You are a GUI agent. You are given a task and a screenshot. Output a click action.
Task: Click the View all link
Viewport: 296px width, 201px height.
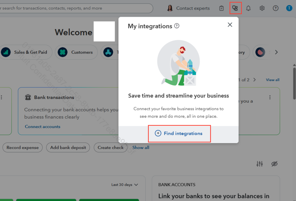pos(273,80)
